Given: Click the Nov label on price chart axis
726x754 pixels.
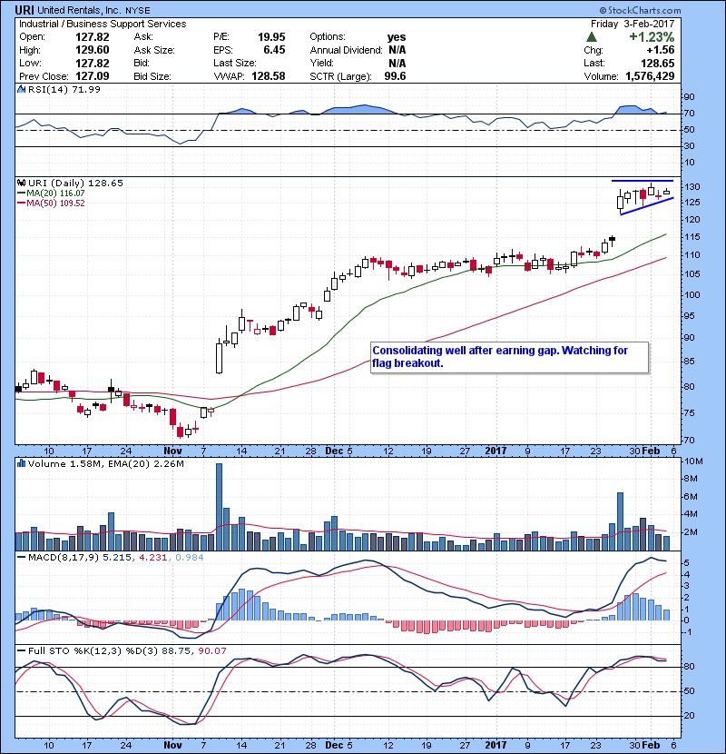Looking at the screenshot, I should pyautogui.click(x=172, y=451).
